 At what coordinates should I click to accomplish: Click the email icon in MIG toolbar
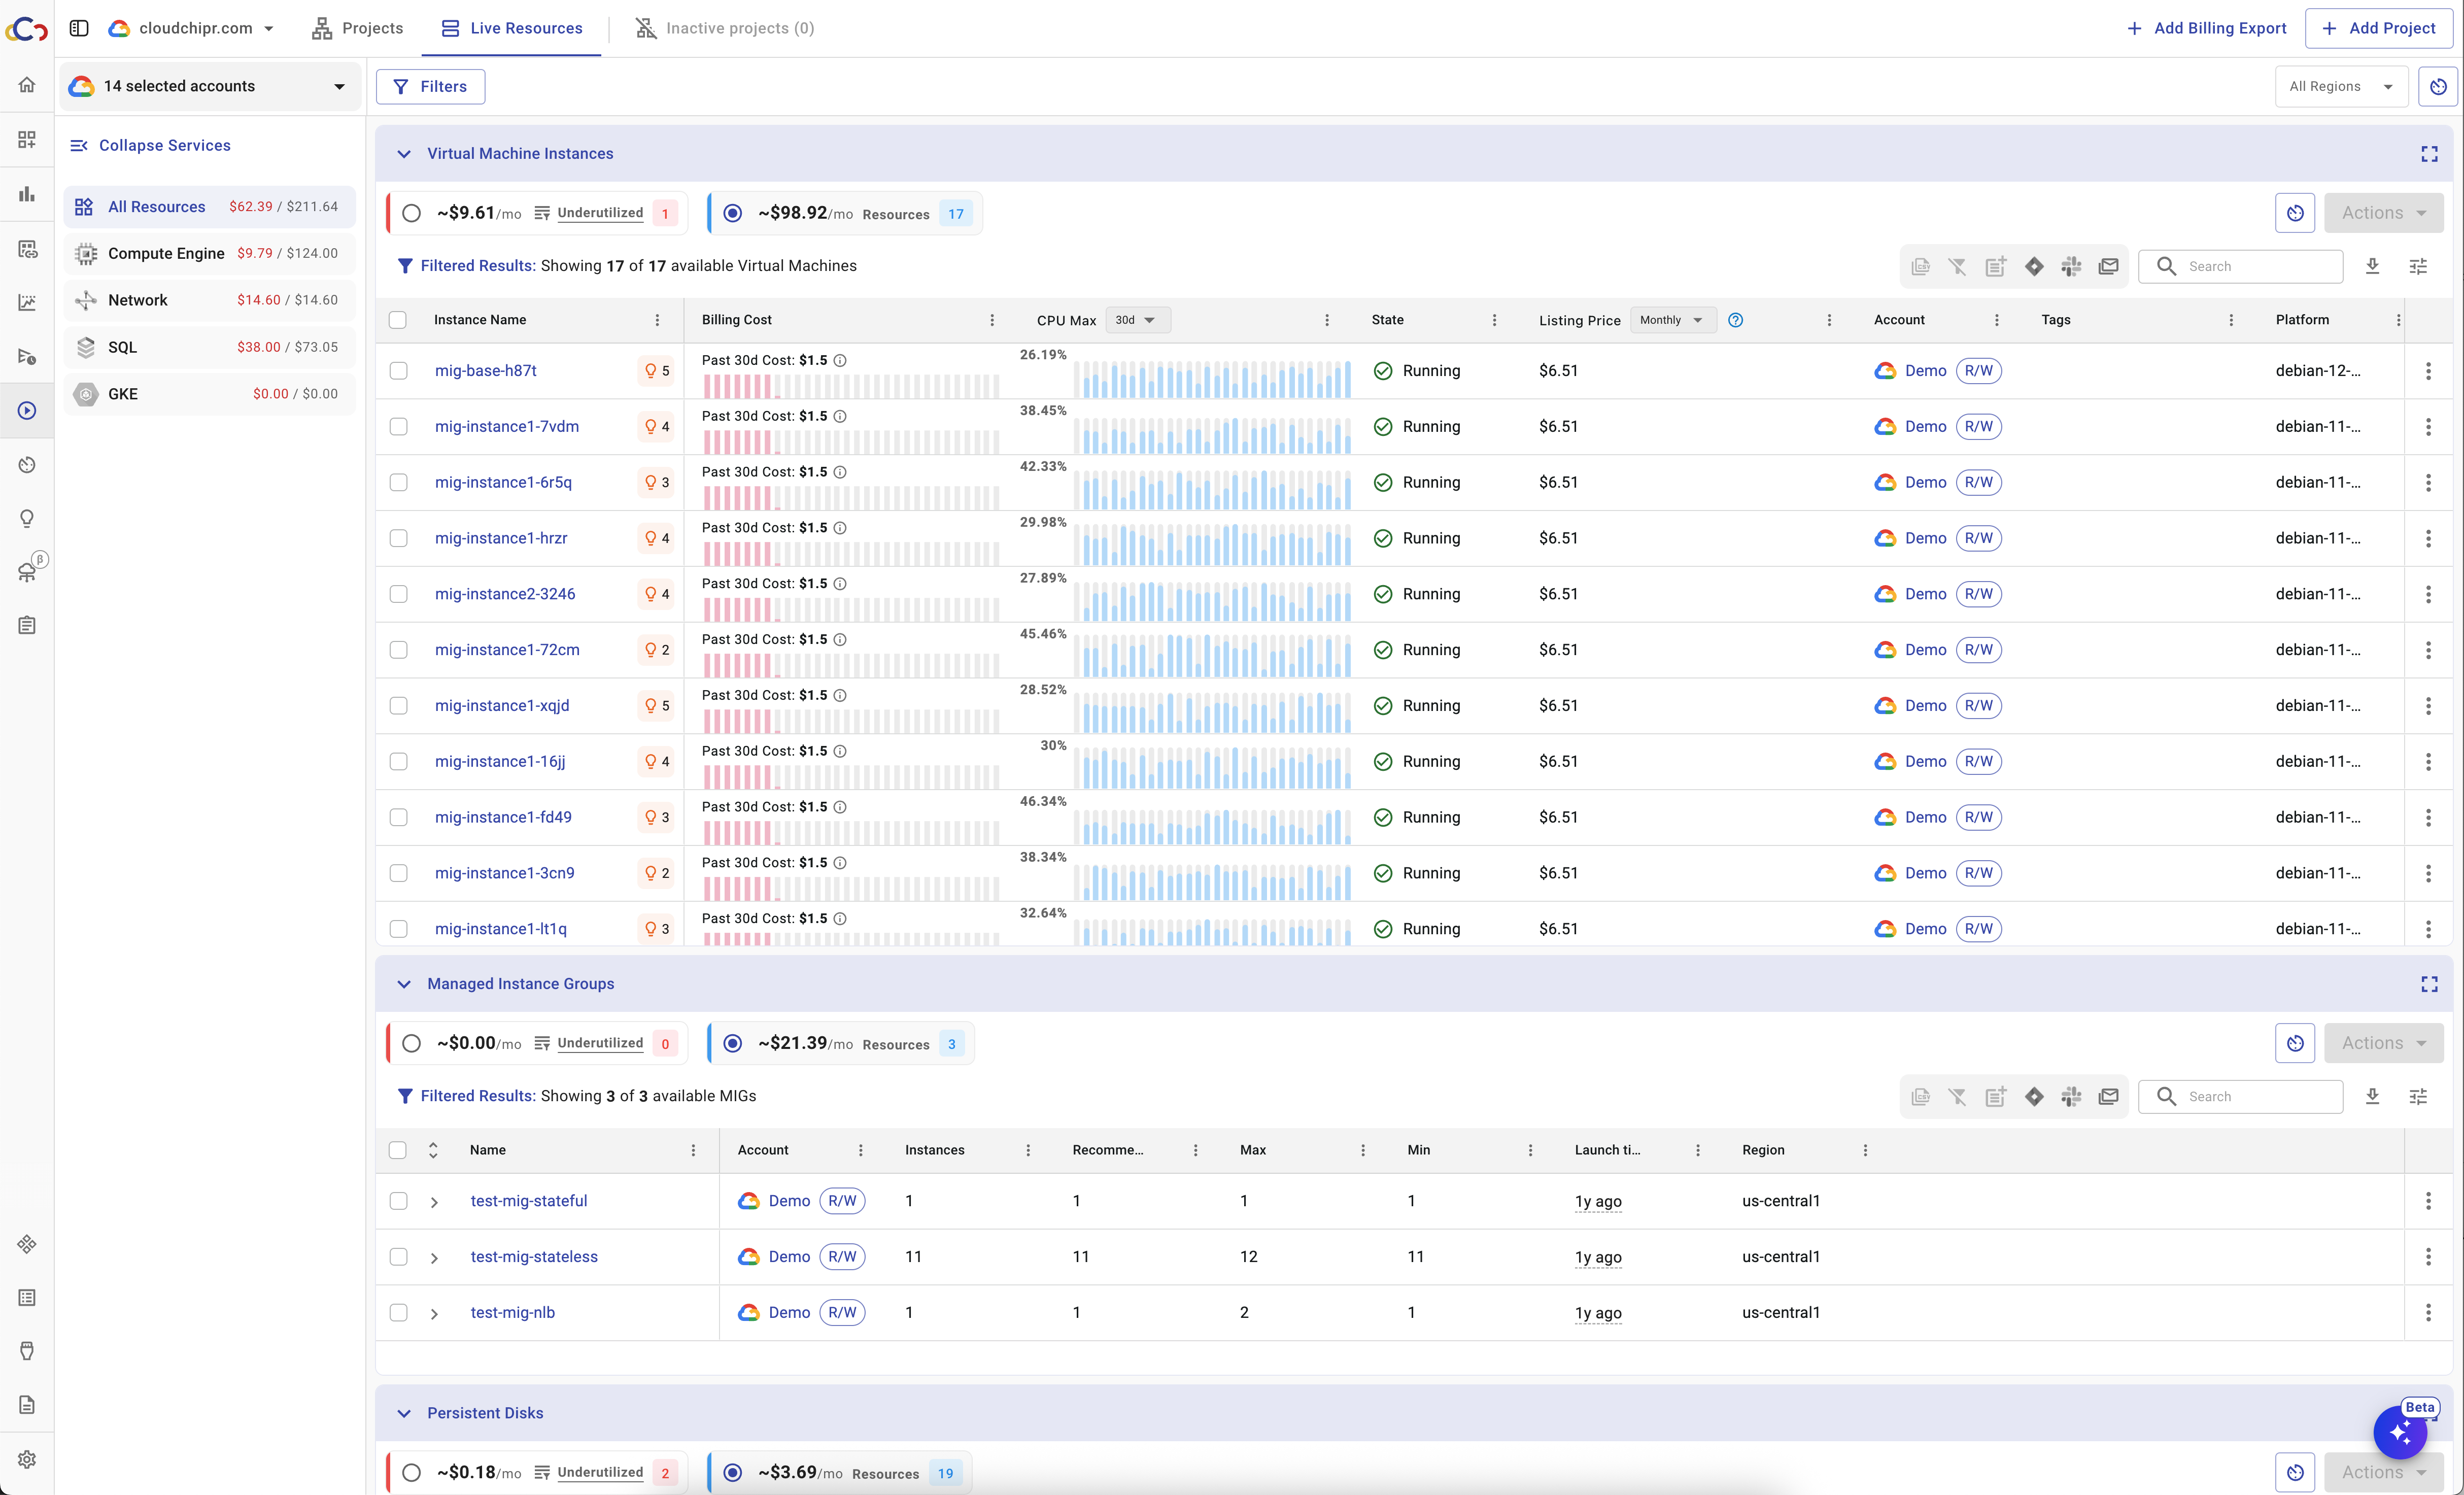point(2109,1096)
